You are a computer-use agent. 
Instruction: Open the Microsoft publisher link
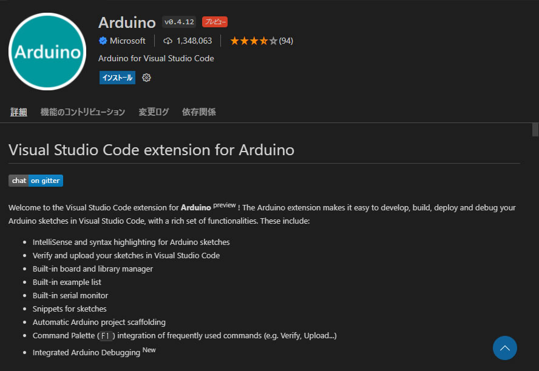[127, 41]
